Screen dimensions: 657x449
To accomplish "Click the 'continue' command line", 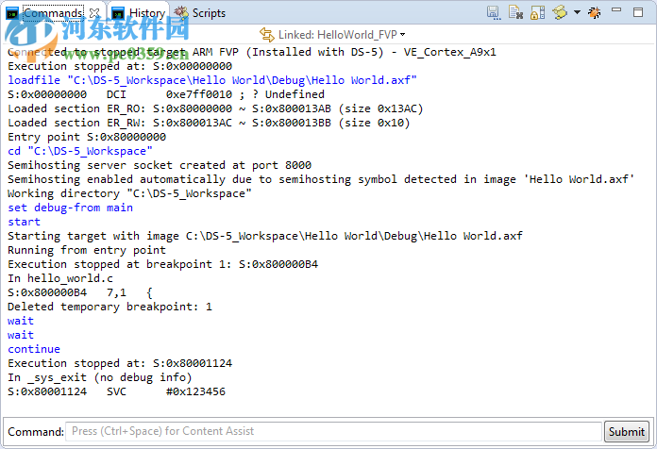I will [34, 349].
